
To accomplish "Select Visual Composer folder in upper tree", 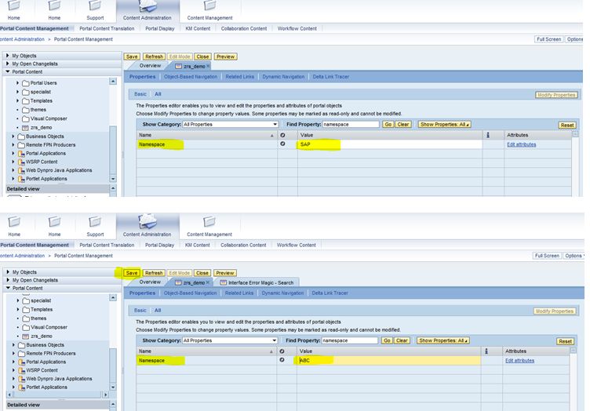I will (49, 118).
